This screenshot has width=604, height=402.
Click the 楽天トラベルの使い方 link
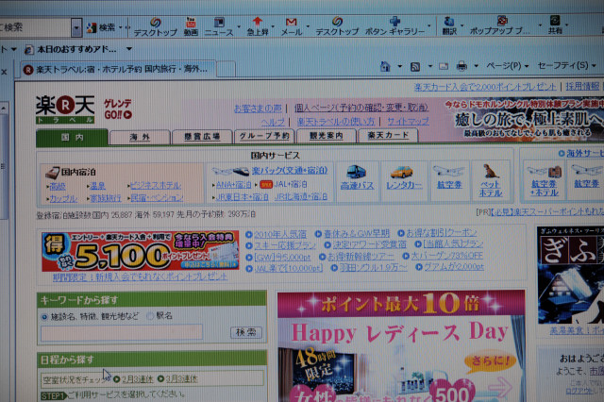336,122
